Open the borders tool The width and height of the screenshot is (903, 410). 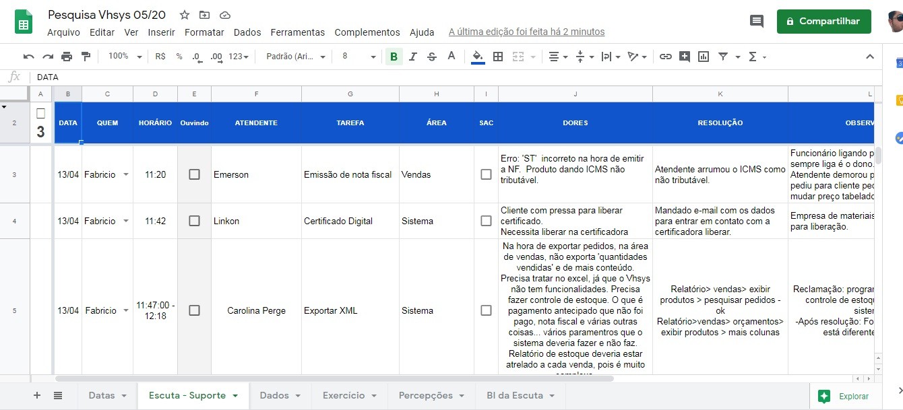tap(498, 57)
